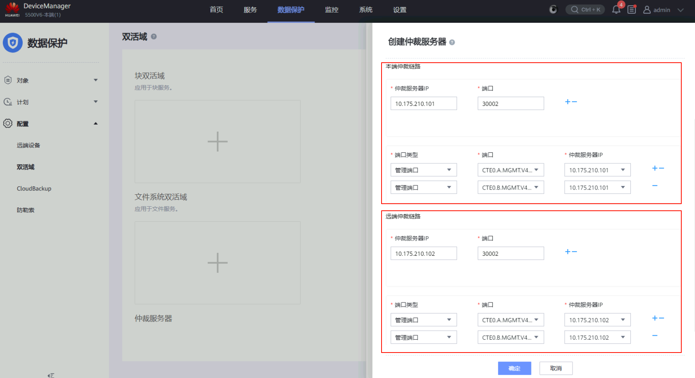Click the notification bell icon

point(616,10)
